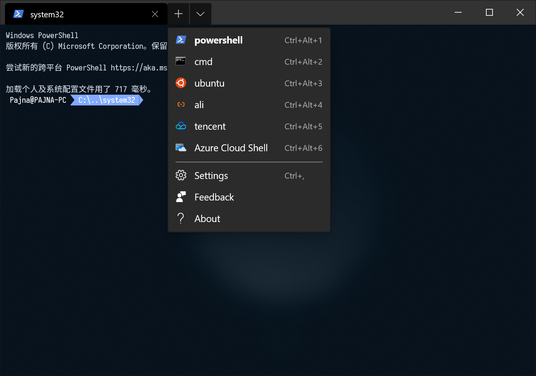Click the Ctrl+Alt+3 shortcut label
The height and width of the screenshot is (376, 536).
303,83
